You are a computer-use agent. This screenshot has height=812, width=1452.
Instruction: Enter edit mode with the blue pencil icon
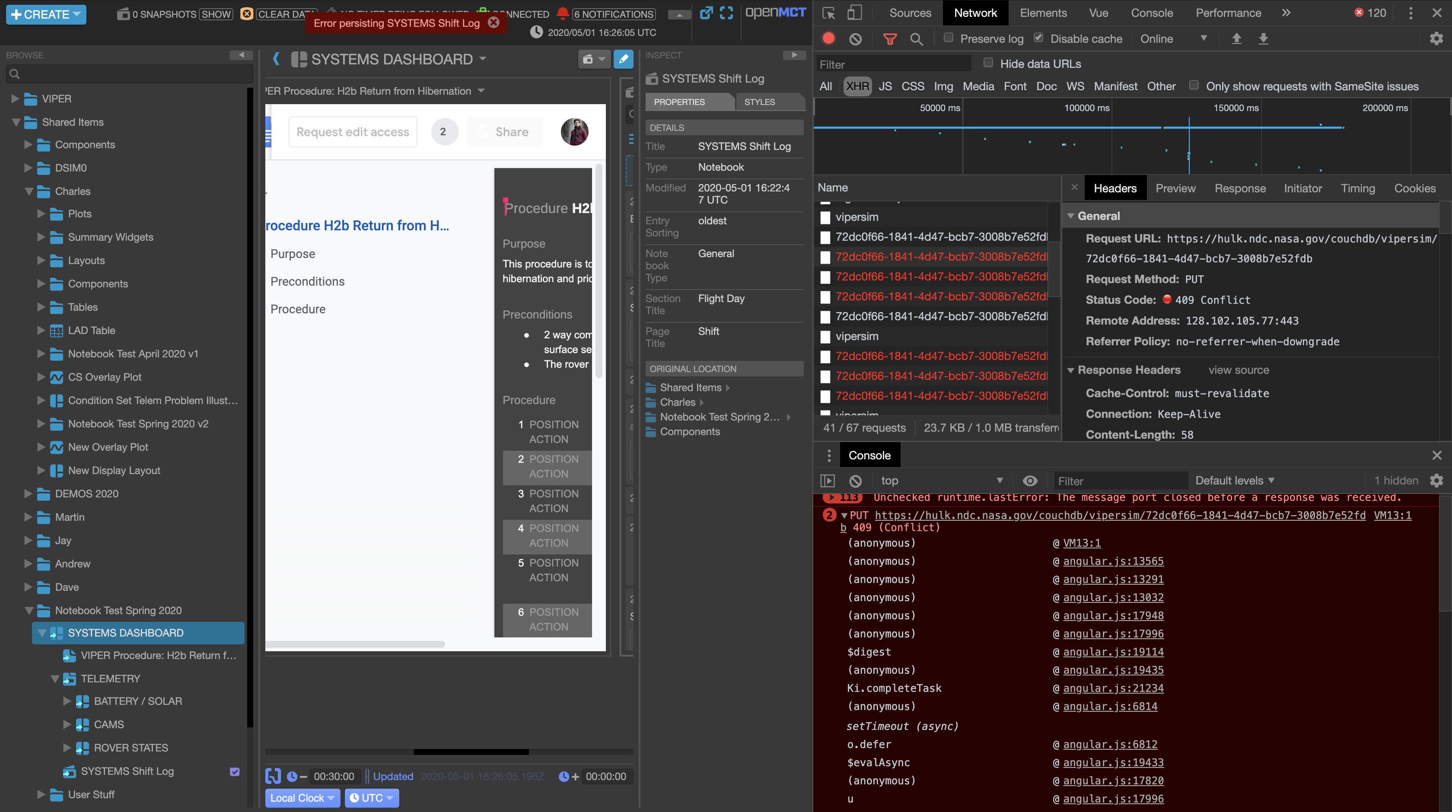point(624,59)
